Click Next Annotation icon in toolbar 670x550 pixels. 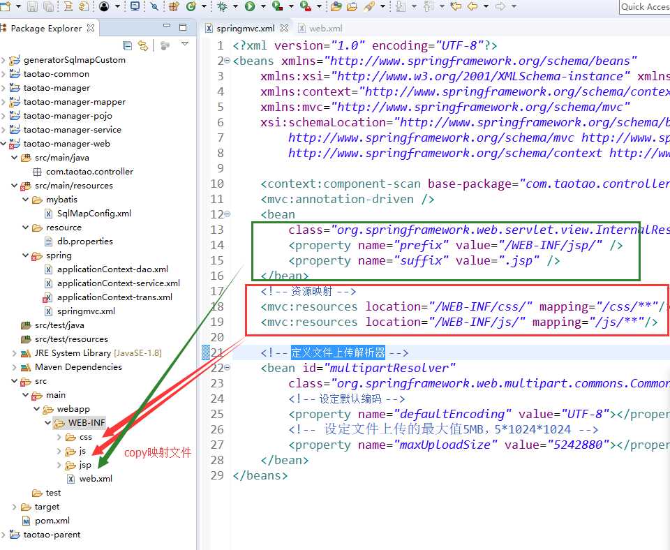click(401, 6)
